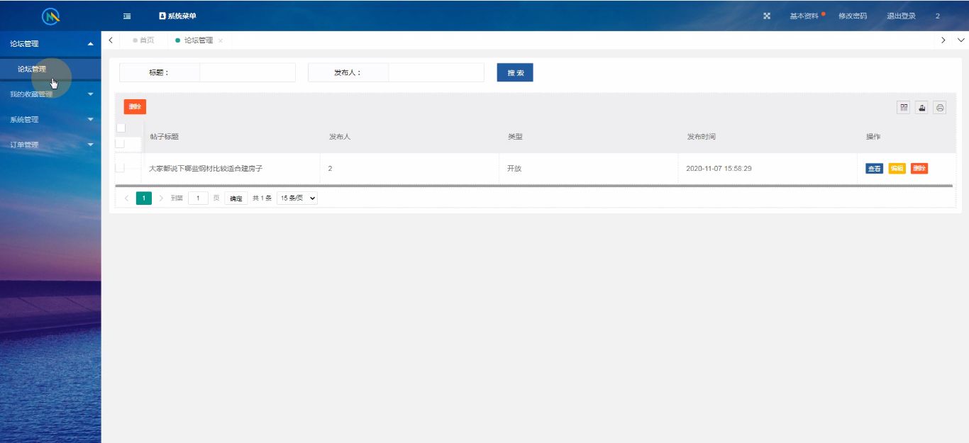Open the 系统菜单 header item
The height and width of the screenshot is (443, 969).
(177, 16)
